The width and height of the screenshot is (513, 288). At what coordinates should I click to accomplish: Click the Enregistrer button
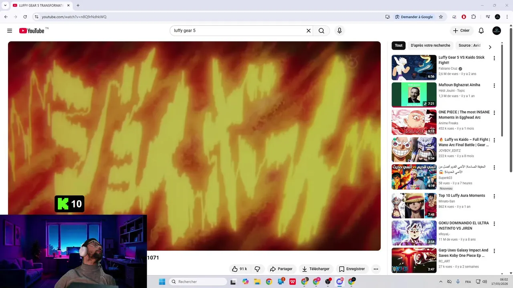352,269
